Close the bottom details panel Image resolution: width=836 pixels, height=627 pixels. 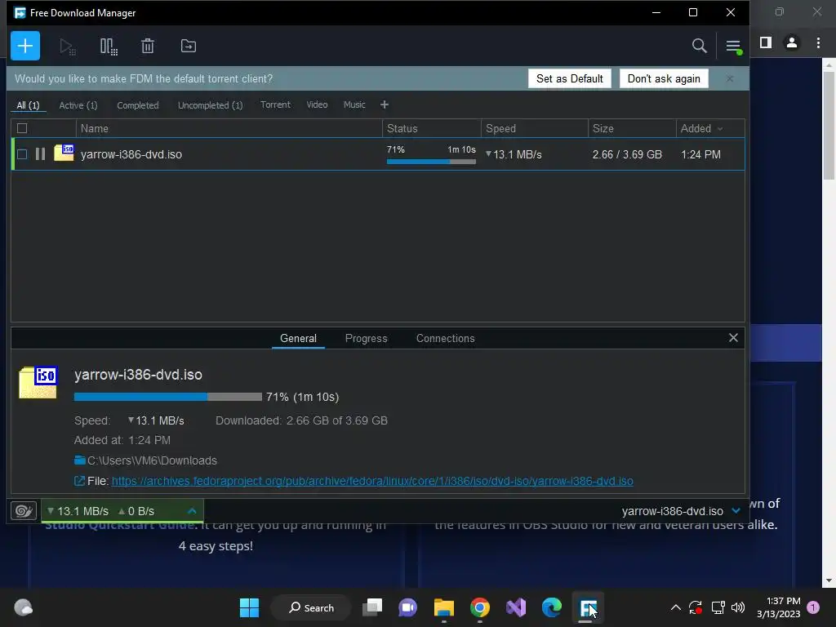733,338
